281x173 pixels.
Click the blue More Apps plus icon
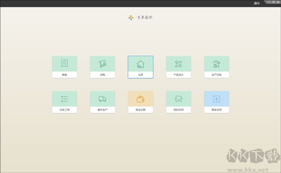216,99
